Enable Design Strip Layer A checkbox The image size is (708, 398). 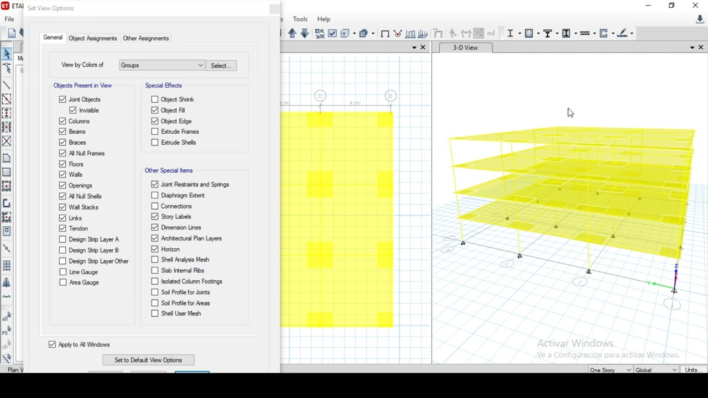pyautogui.click(x=63, y=239)
